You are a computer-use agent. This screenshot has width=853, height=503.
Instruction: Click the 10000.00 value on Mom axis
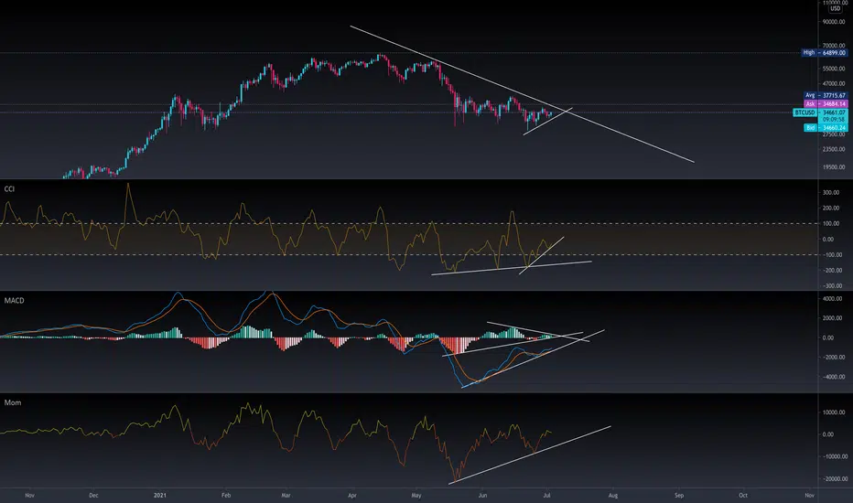pyautogui.click(x=834, y=412)
